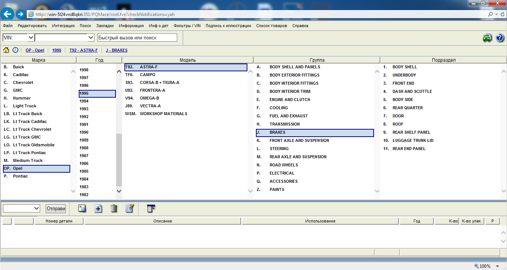Viewport: 507px width, 270px height.
Task: Click the Отправи button
Action: point(56,209)
